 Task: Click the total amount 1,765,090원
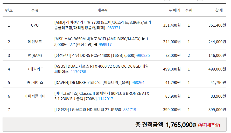pos(181,125)
